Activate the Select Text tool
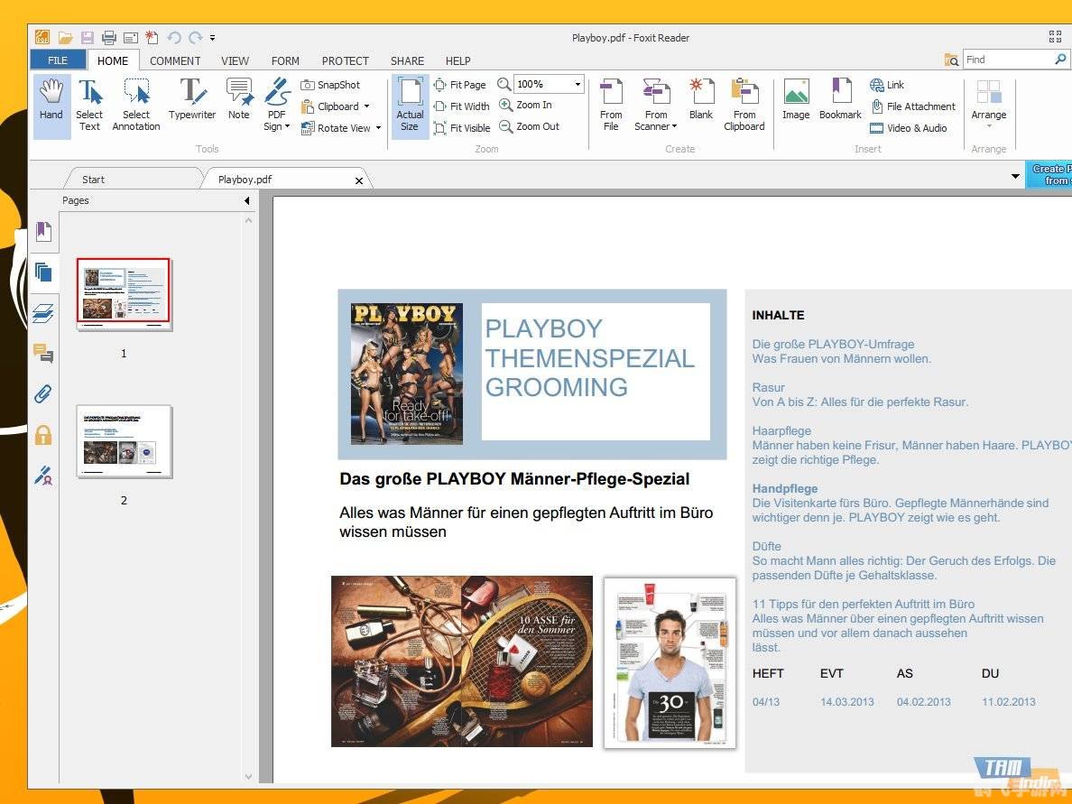This screenshot has height=804, width=1072. tap(89, 102)
